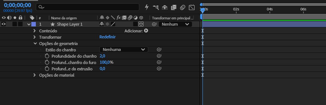Click the 04s mark on time ruler
The width and height of the screenshot is (326, 105).
pyautogui.click(x=270, y=9)
